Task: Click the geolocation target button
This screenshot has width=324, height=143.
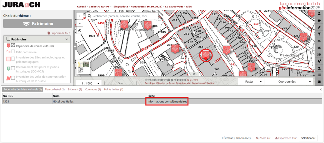Action: pos(80,31)
